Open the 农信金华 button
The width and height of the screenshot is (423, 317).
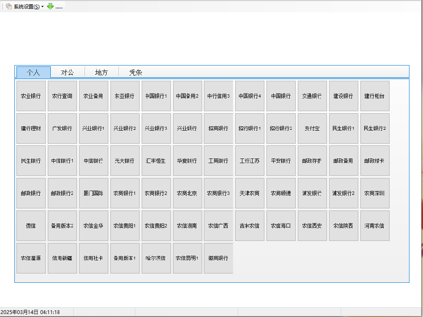[x=93, y=226]
